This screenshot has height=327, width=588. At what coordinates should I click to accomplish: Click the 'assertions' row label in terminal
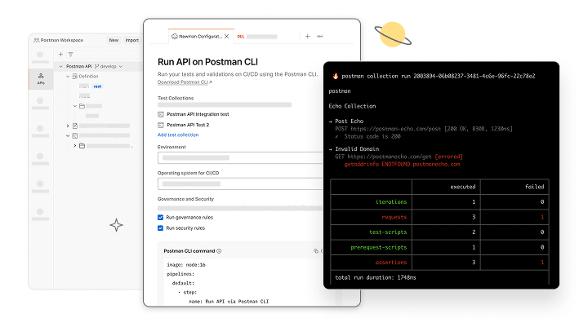click(x=390, y=263)
